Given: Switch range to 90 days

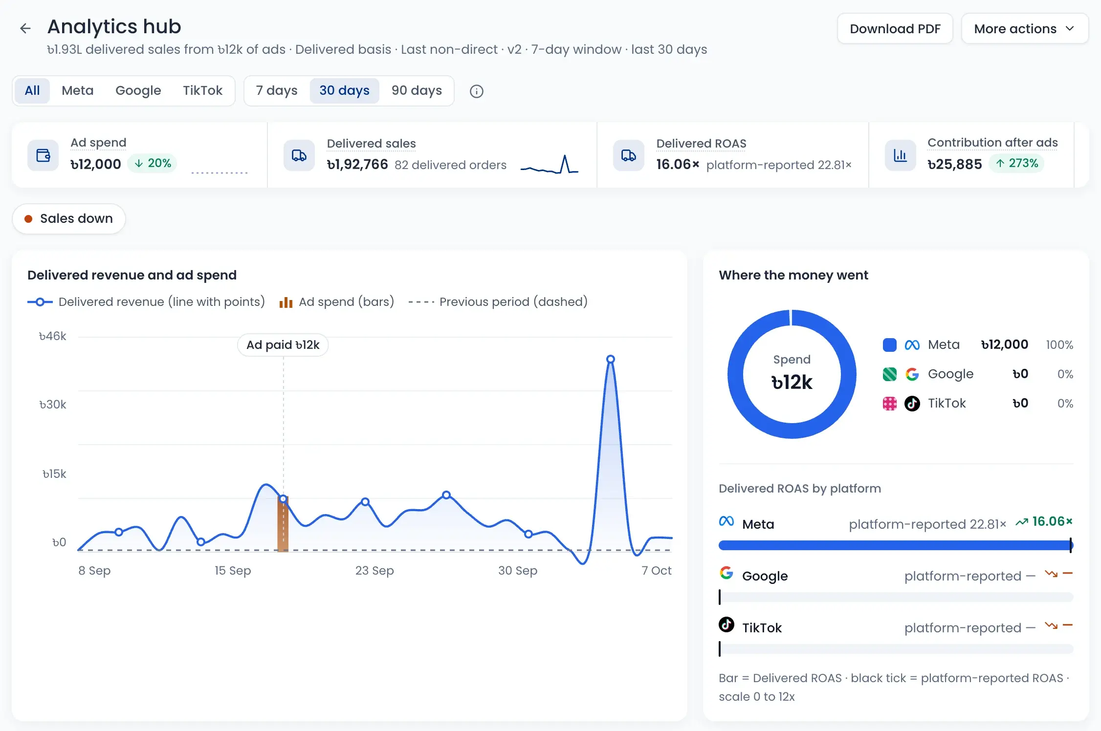Looking at the screenshot, I should click(x=417, y=91).
